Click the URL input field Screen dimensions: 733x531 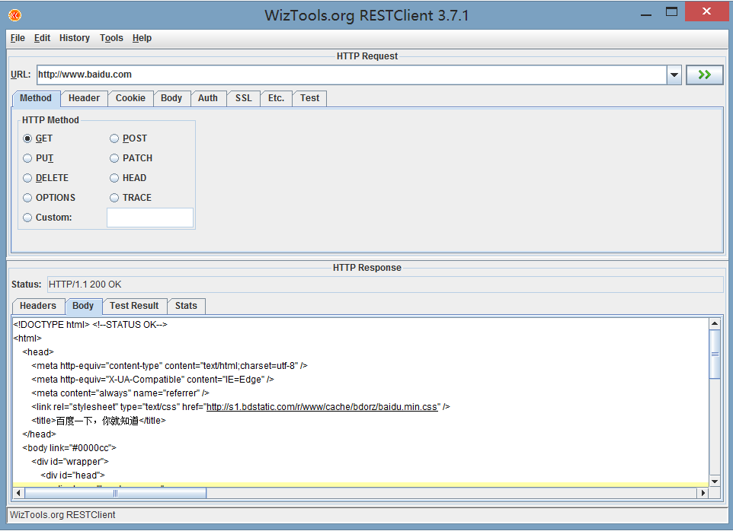[x=351, y=75]
